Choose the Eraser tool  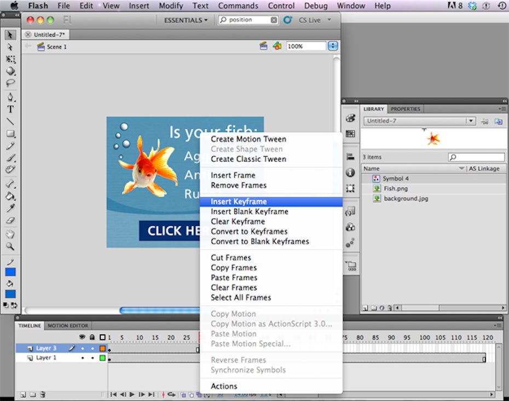point(10,221)
